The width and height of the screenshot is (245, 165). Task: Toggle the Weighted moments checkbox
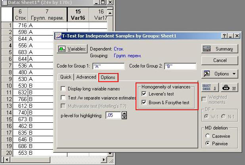pos(204,99)
